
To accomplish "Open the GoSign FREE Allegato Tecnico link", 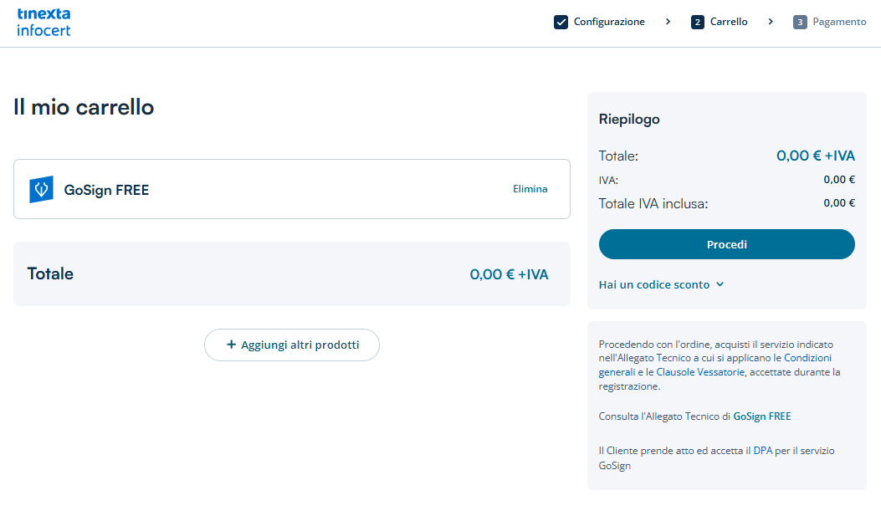I will (x=761, y=416).
